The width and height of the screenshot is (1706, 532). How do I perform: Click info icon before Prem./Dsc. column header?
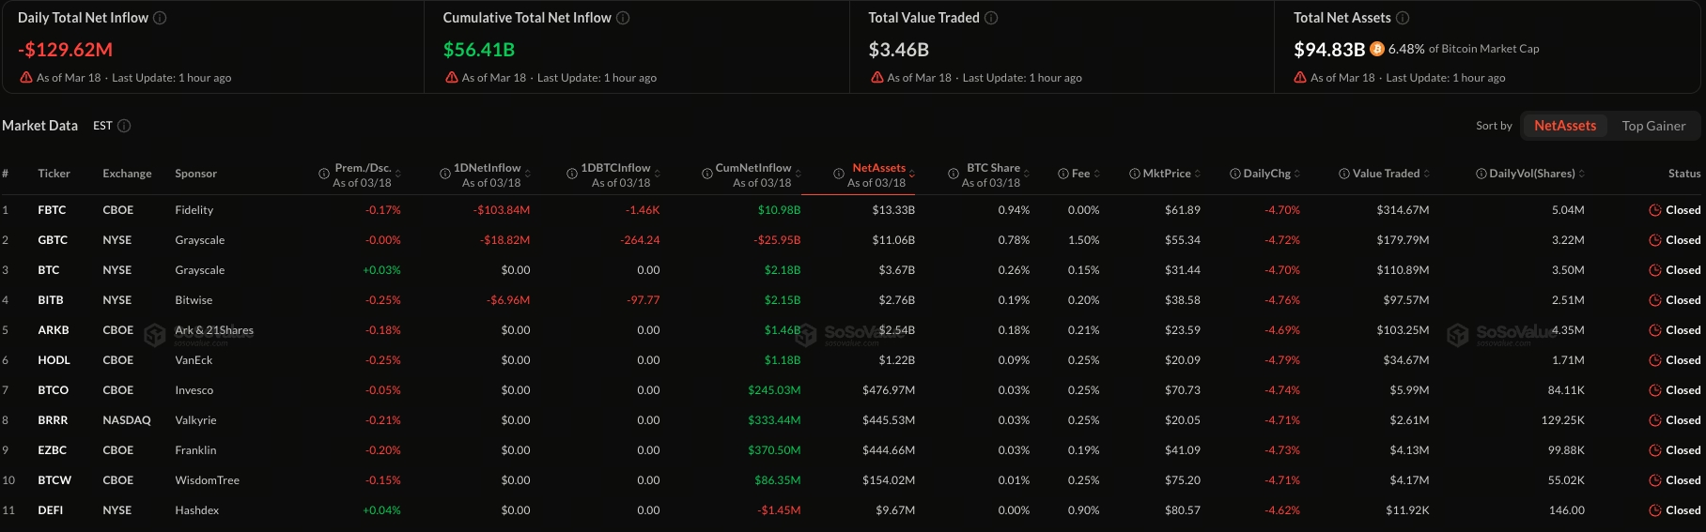(325, 174)
